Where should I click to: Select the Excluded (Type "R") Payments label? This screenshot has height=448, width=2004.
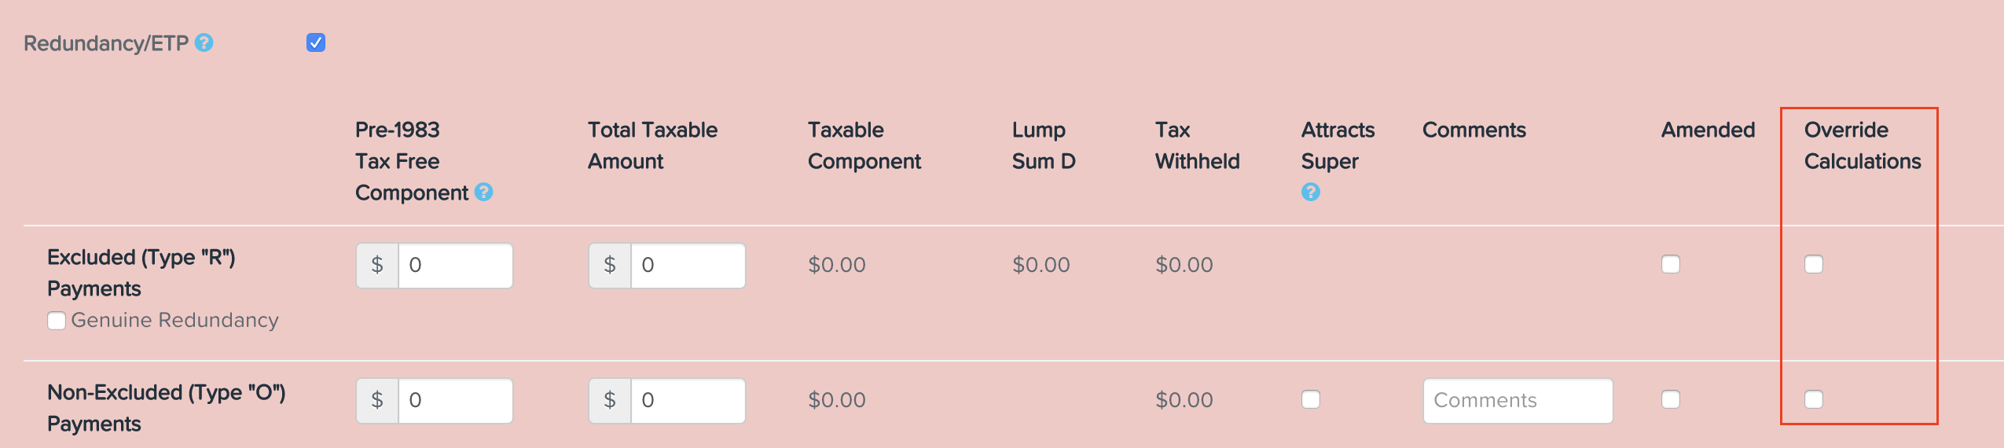[141, 273]
